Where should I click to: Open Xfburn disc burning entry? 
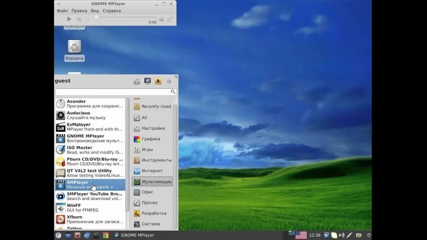[90, 219]
